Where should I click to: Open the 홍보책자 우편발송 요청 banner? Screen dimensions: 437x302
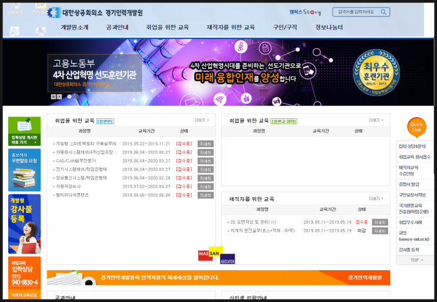coord(24,170)
